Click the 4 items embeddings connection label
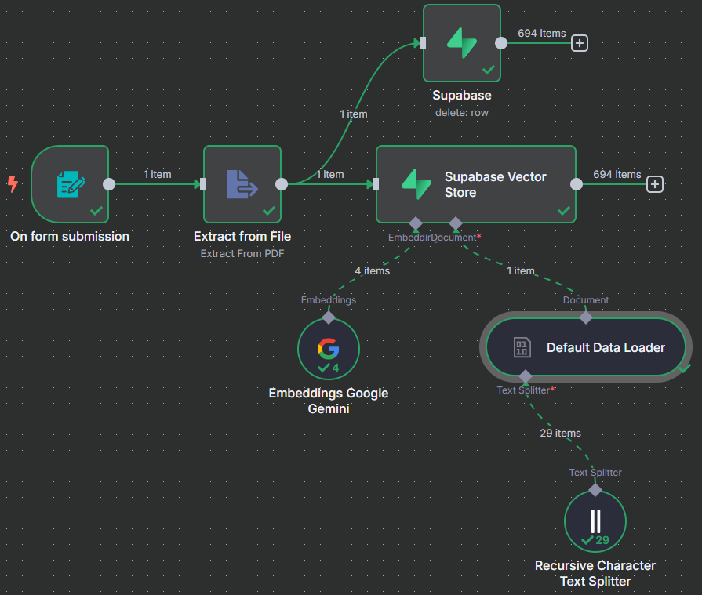 pos(372,271)
